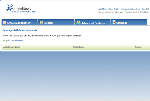
Task: Go to the Main Menu link
Action: pos(102,9)
